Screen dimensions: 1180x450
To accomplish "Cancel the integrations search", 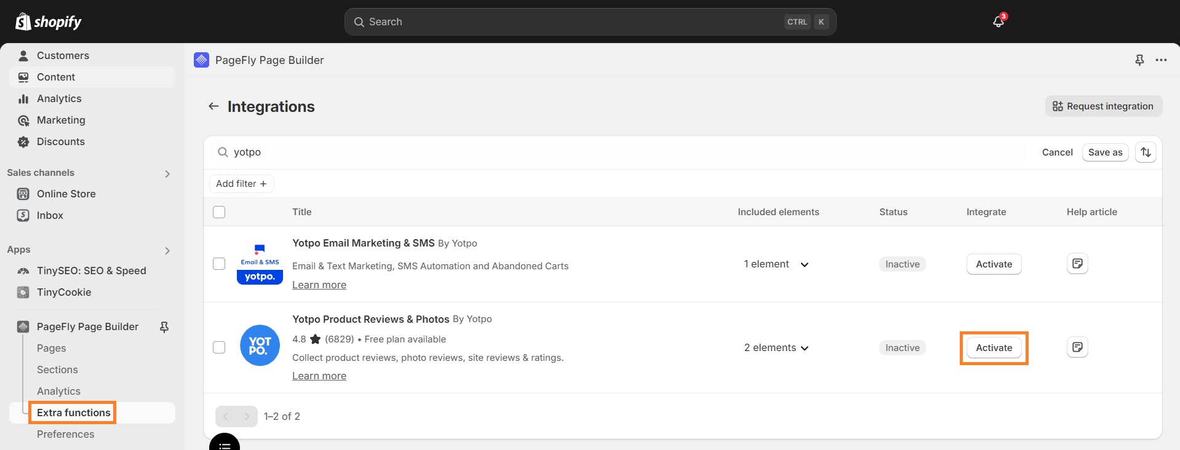I will (1057, 152).
